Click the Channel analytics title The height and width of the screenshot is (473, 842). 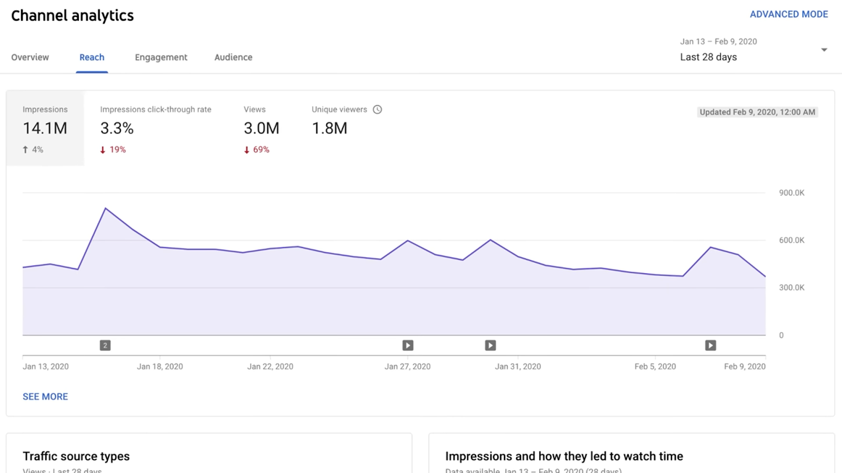coord(73,16)
